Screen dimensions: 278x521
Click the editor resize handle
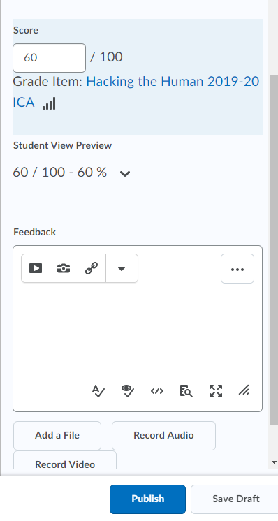(x=244, y=390)
